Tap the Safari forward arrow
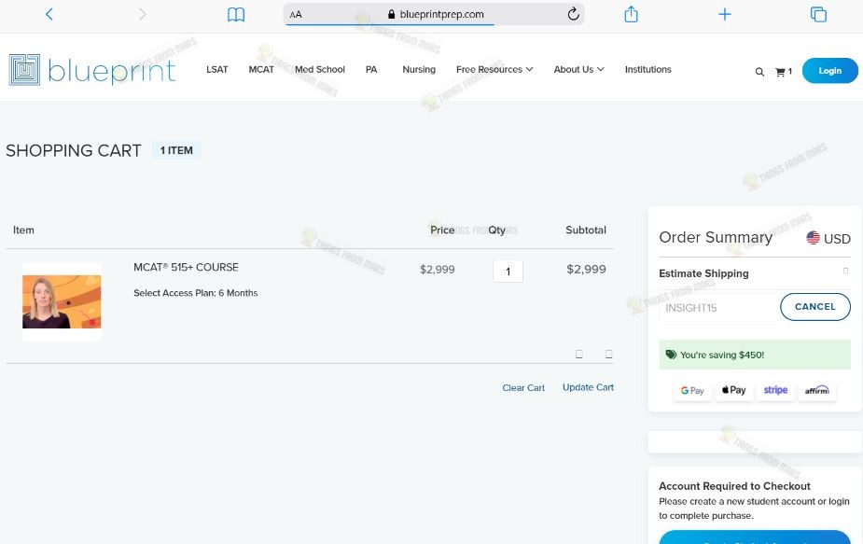 143,14
